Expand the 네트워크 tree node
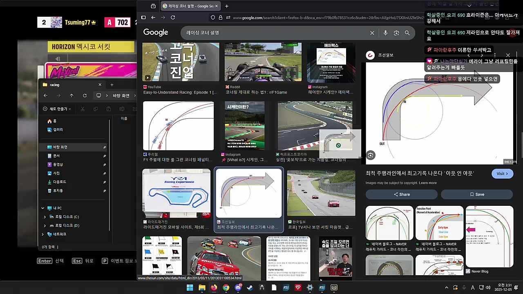This screenshot has height=294, width=523. (x=42, y=234)
